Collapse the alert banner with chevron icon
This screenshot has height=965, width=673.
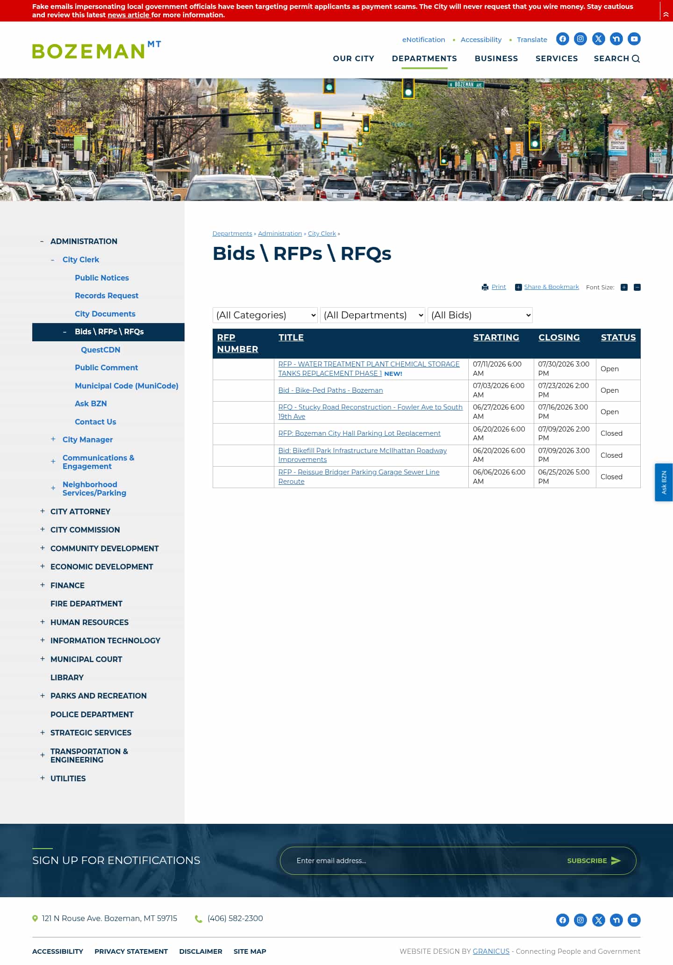pos(666,14)
